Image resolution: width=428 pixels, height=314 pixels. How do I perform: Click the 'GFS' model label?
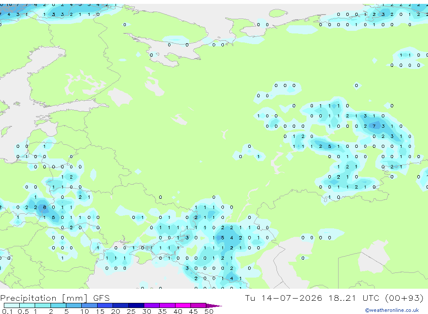click(101, 298)
